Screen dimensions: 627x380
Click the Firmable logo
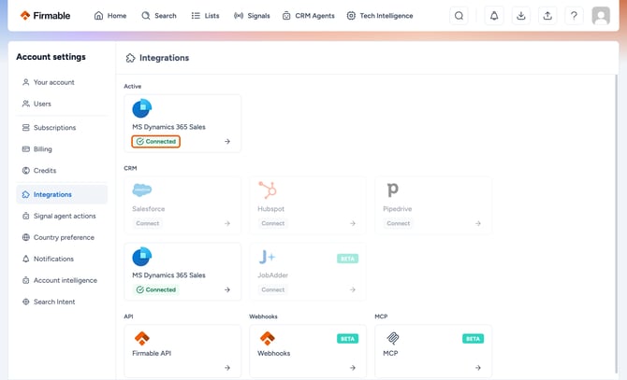coord(45,16)
